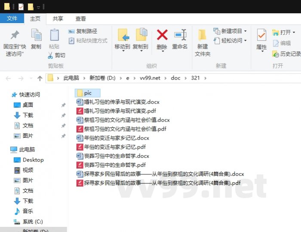Viewport: 301px width, 232px height.
Task: Open the recent locations dropdown arrow
Action: 31,78
